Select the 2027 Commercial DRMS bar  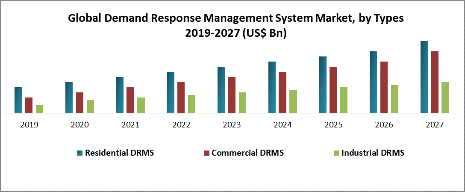point(435,83)
